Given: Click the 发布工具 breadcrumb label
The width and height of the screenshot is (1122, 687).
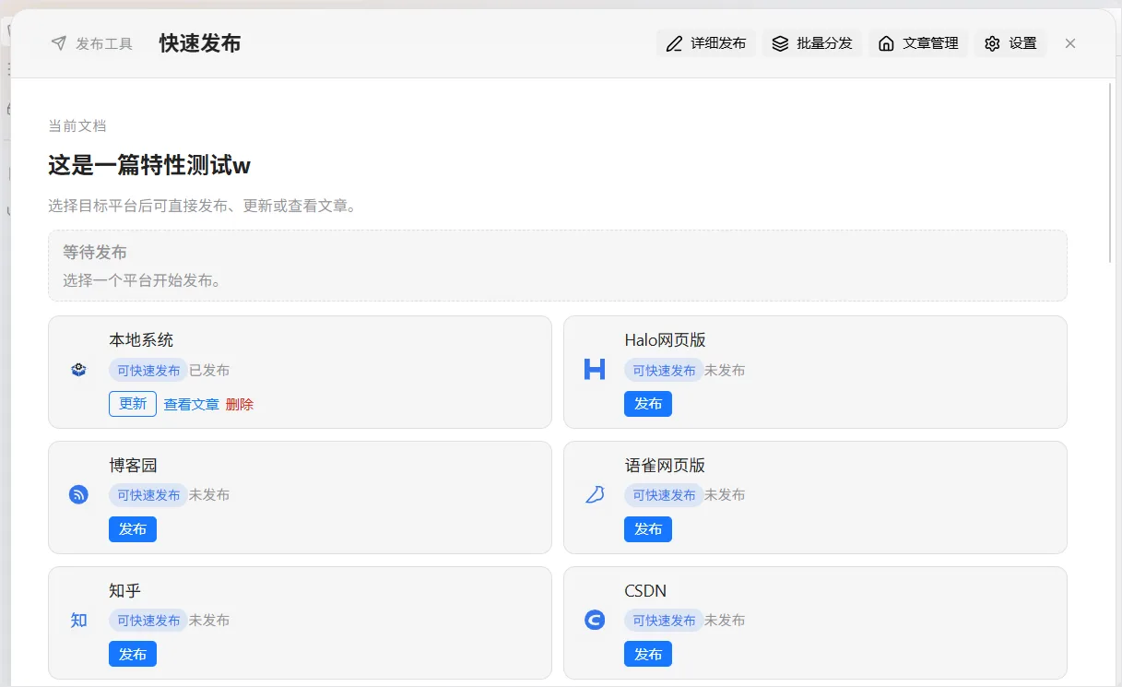Looking at the screenshot, I should pos(104,43).
